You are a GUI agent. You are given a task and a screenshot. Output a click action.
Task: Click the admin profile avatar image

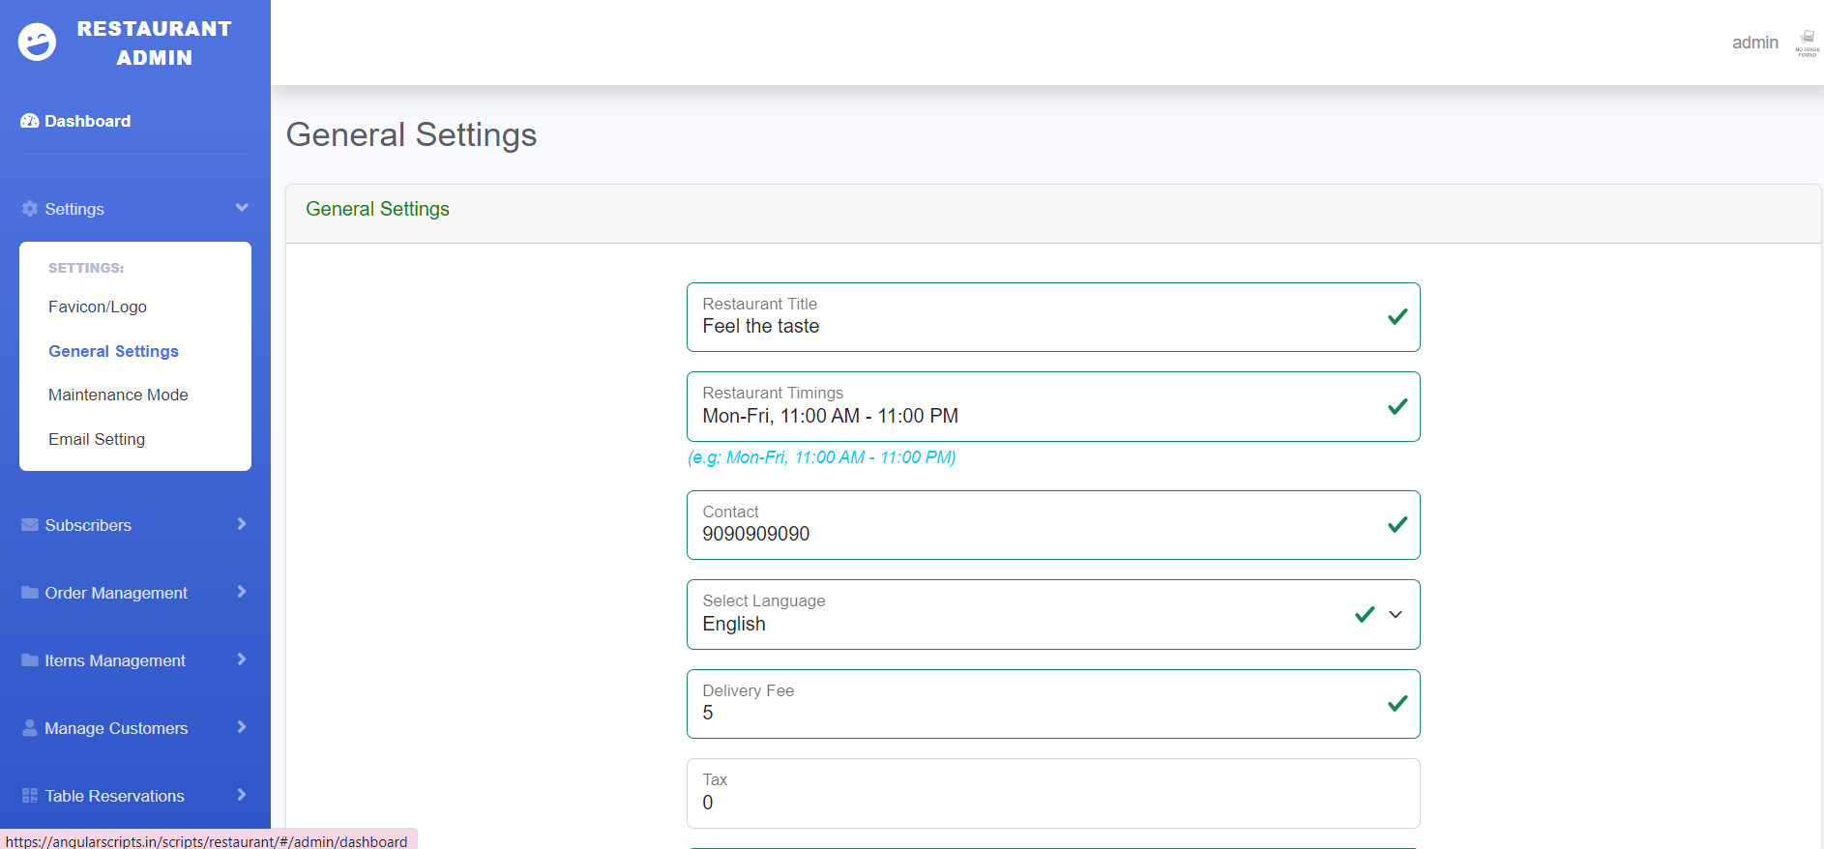[x=1807, y=42]
